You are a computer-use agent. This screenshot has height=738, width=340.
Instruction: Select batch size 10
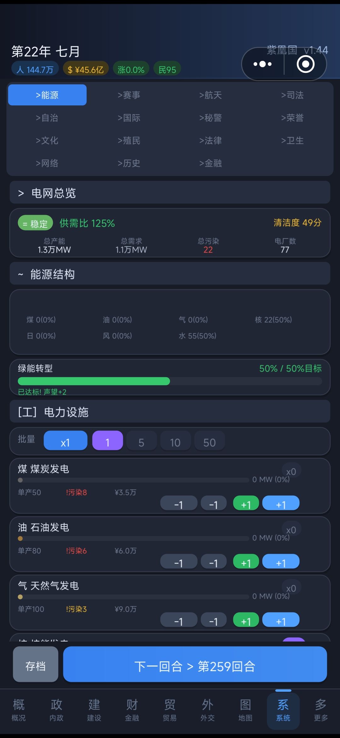coord(175,442)
